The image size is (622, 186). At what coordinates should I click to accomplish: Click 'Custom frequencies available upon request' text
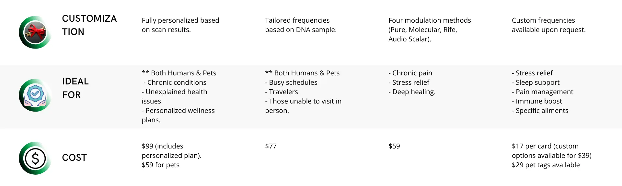pyautogui.click(x=549, y=25)
